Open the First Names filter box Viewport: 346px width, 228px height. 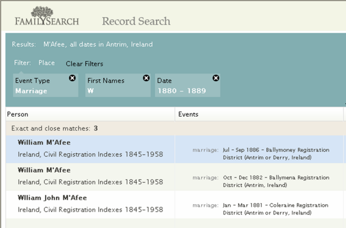pyautogui.click(x=118, y=86)
